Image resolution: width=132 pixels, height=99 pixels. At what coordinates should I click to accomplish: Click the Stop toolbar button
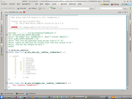coord(42,8)
